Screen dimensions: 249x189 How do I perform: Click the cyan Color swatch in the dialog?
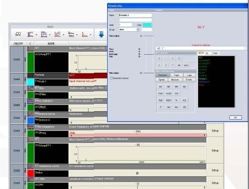[x=147, y=25]
